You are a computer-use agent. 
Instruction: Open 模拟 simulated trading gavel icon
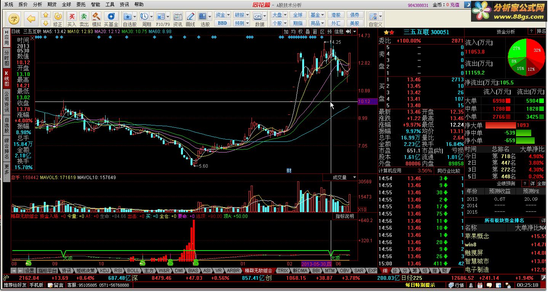click(x=96, y=16)
